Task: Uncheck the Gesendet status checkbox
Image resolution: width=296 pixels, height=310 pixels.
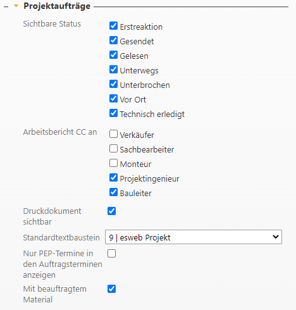Action: [x=113, y=40]
